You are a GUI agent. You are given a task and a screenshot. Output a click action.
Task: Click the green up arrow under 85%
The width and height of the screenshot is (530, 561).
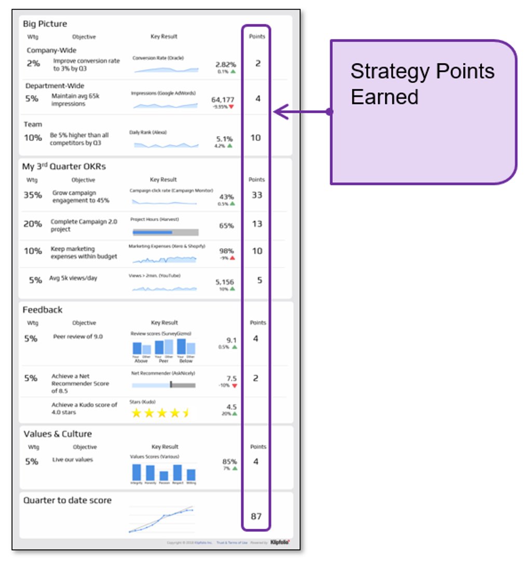click(x=235, y=469)
